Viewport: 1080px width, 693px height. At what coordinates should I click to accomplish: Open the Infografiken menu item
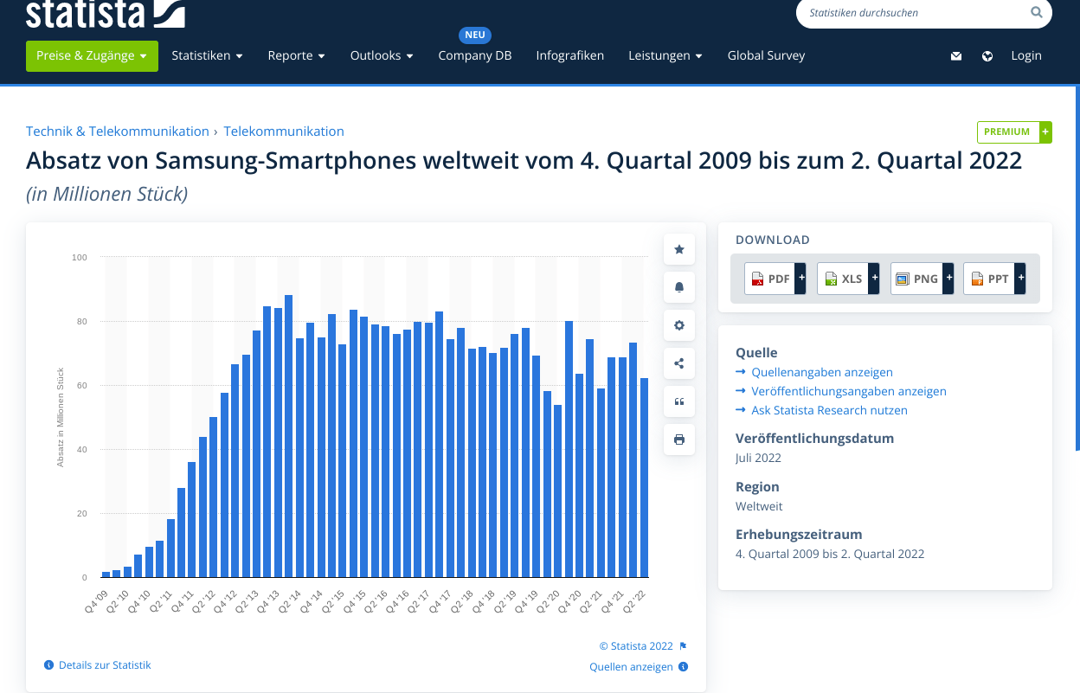pyautogui.click(x=569, y=55)
